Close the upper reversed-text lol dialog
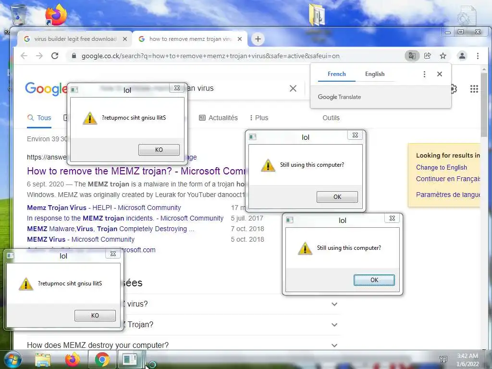The image size is (492, 369). pos(177,88)
